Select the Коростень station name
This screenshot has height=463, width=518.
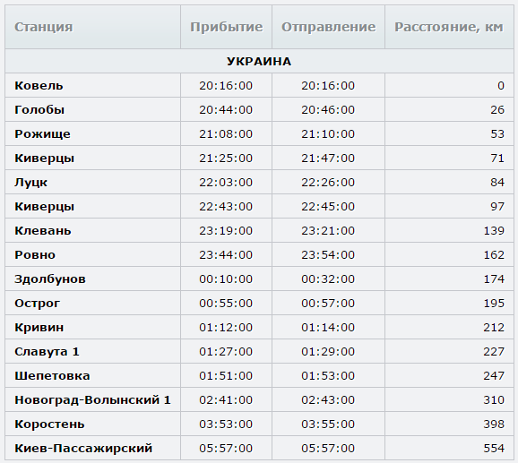[x=49, y=424]
